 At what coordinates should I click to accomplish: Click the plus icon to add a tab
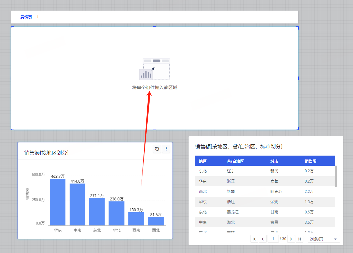(38, 17)
